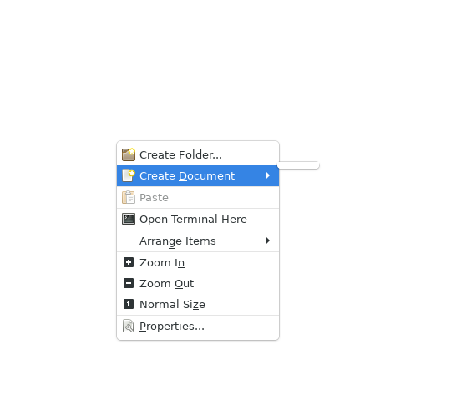Image resolution: width=451 pixels, height=395 pixels.
Task: Choose 'Normal Size' from the context menu
Action: tap(198, 304)
